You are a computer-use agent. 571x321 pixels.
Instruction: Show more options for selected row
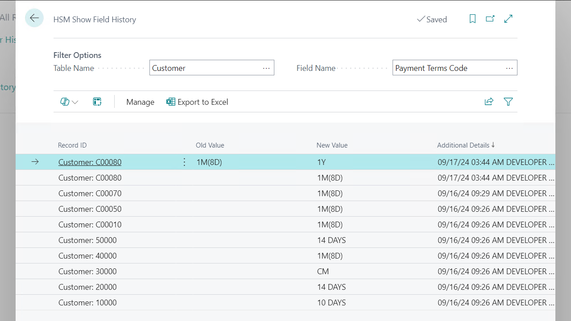point(185,162)
